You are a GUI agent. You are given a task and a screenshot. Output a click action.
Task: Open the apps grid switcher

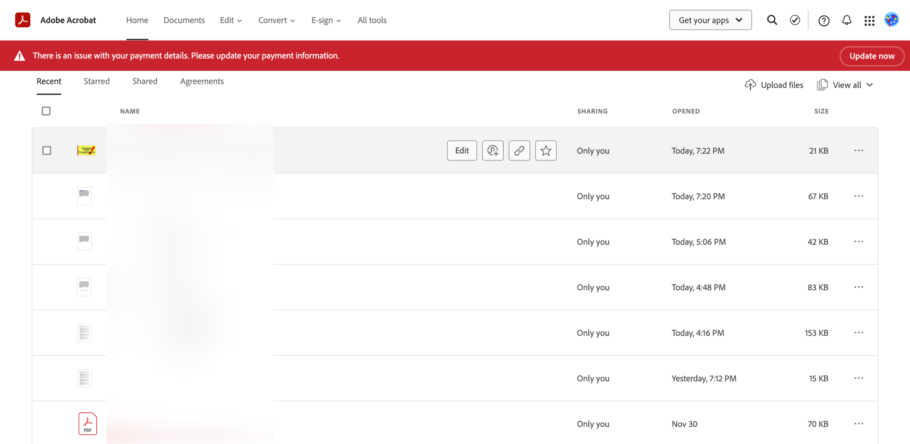coord(869,21)
